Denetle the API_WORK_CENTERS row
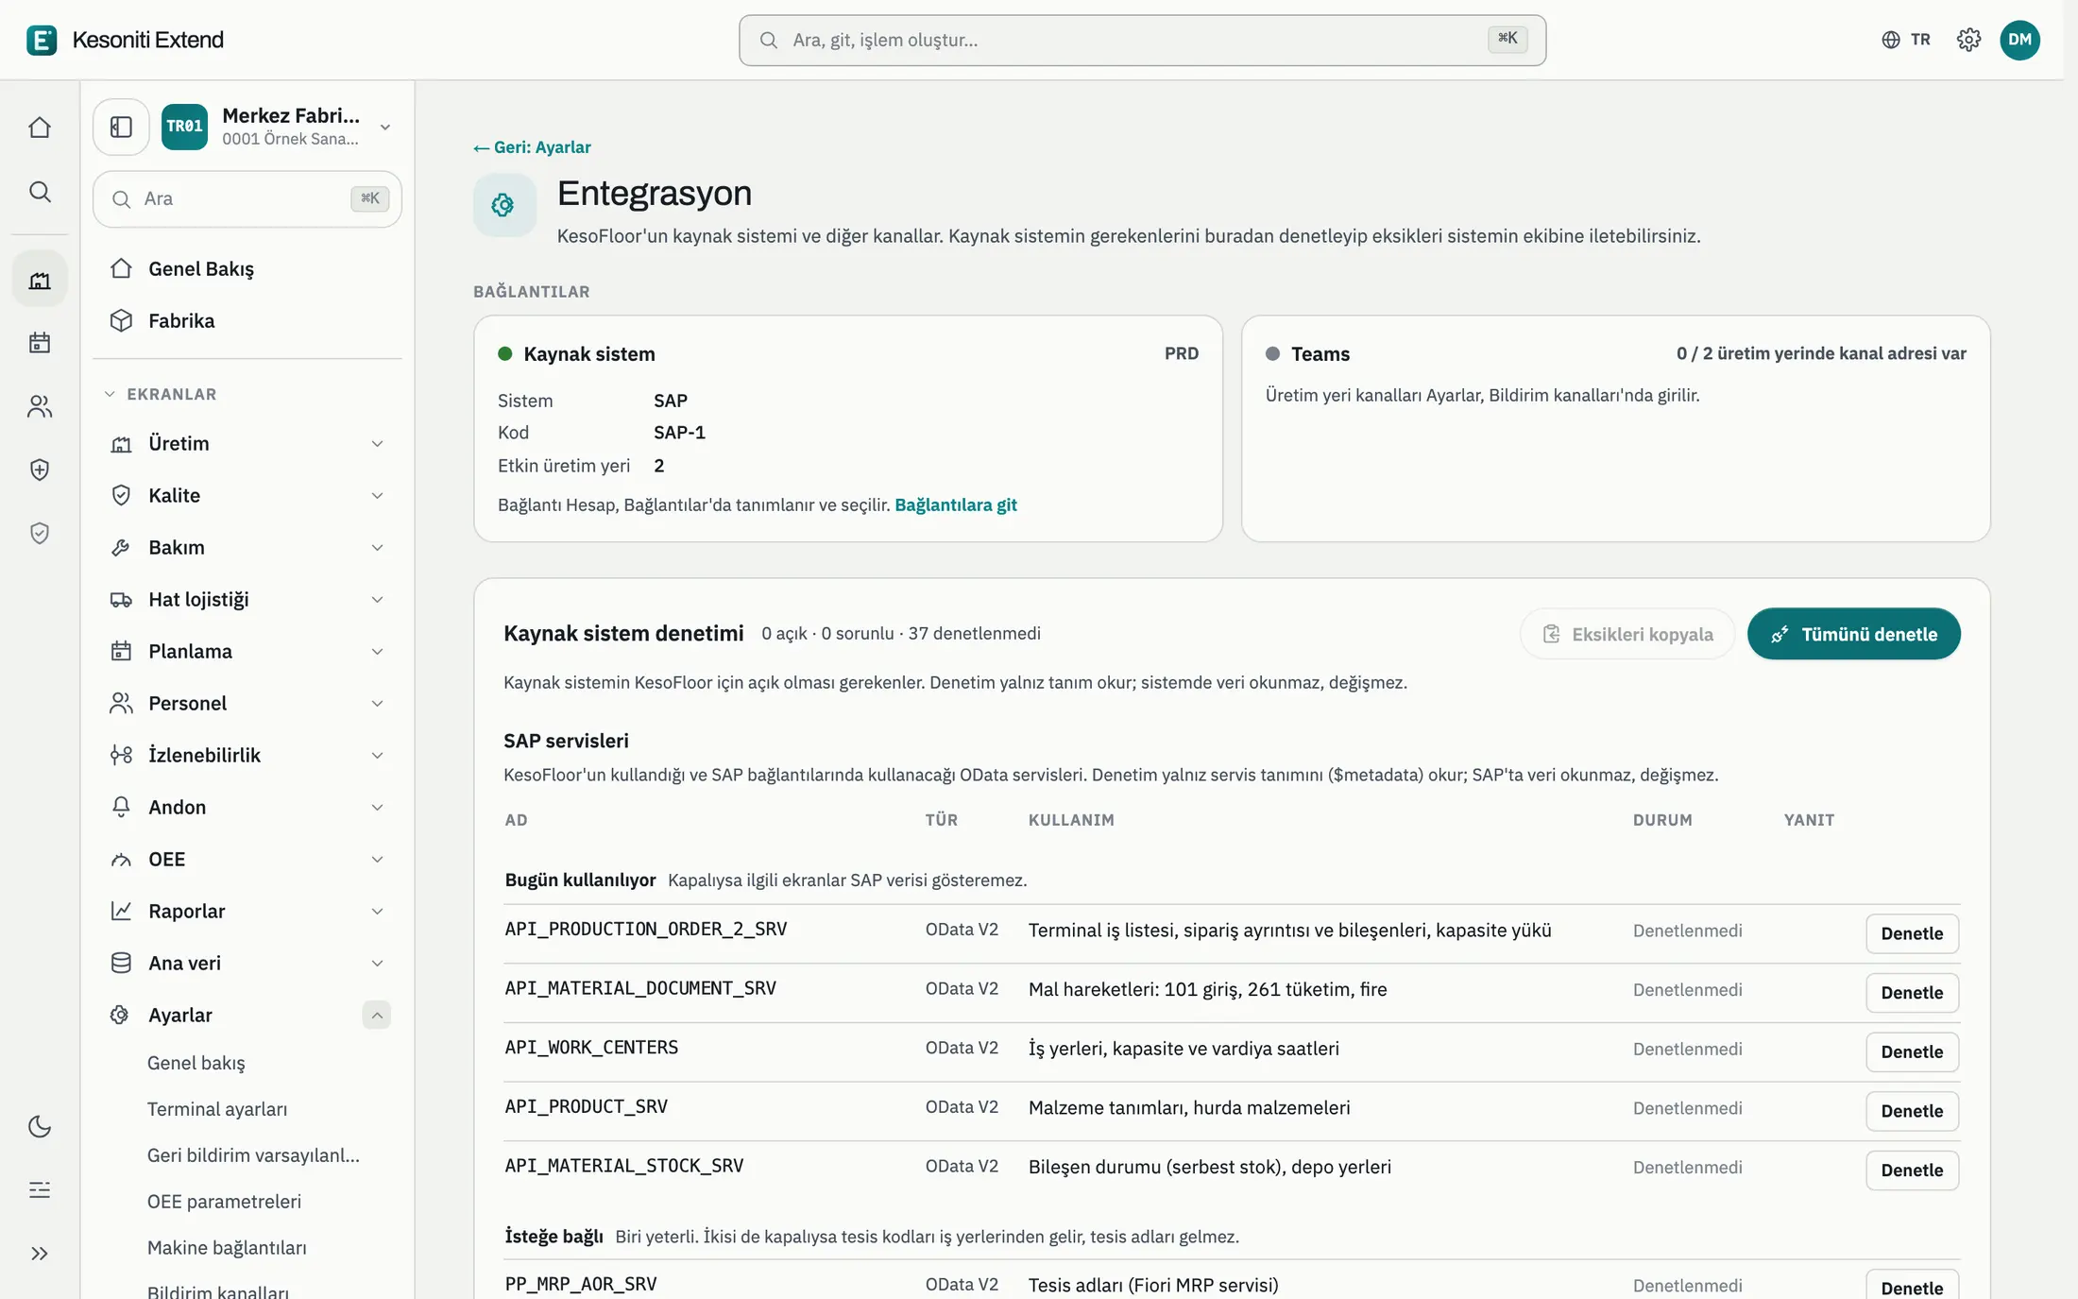2078x1299 pixels. (x=1912, y=1051)
